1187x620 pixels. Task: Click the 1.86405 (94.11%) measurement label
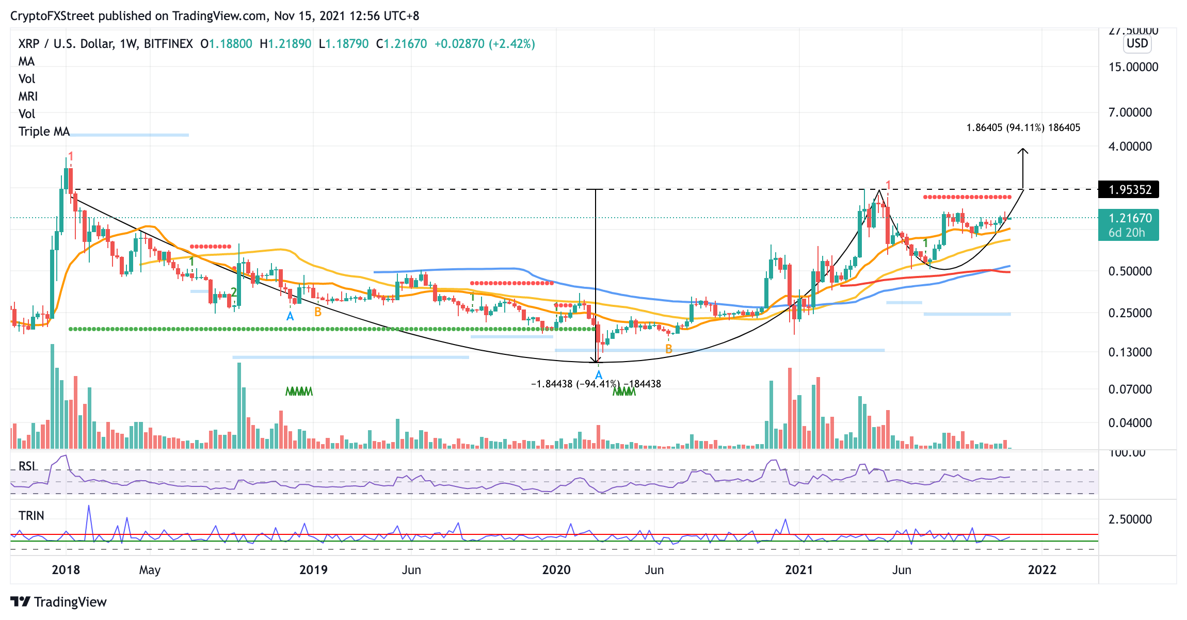point(1023,127)
